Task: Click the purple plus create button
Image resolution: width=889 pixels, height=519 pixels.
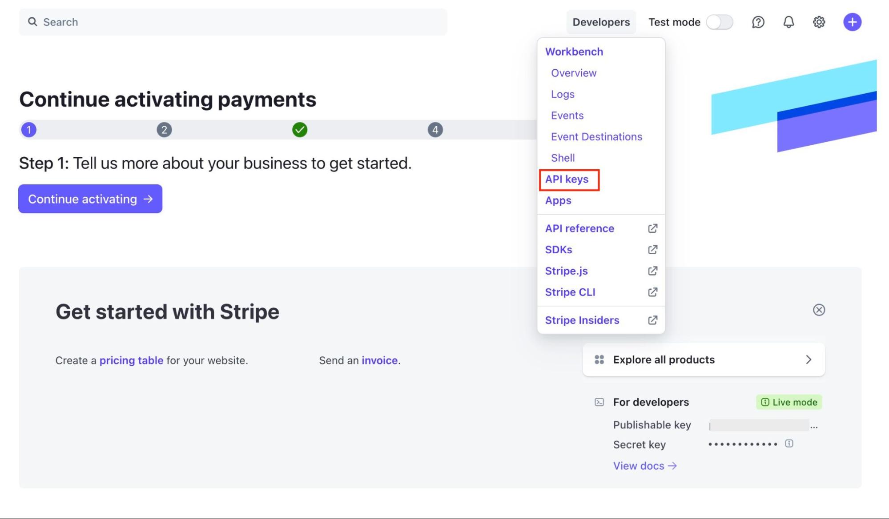Action: [x=852, y=22]
